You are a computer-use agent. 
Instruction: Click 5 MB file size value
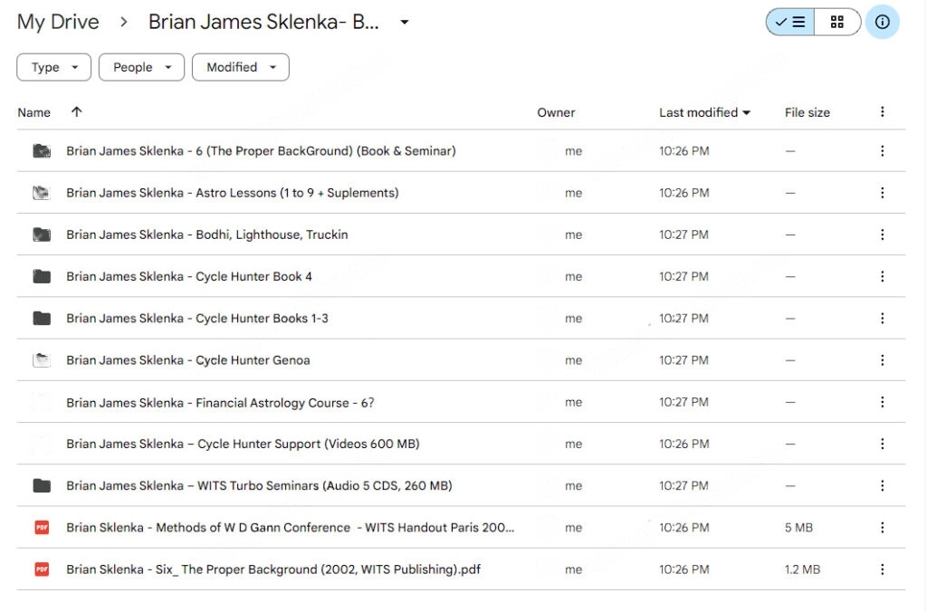[x=798, y=528]
